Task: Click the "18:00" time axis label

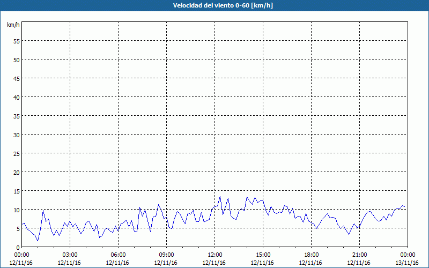Action: coord(312,255)
